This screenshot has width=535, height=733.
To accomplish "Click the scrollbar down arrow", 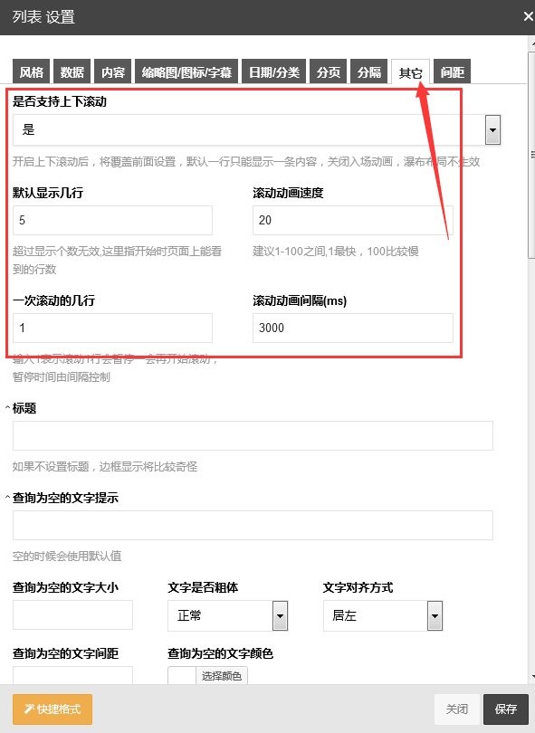I will click(x=532, y=676).
